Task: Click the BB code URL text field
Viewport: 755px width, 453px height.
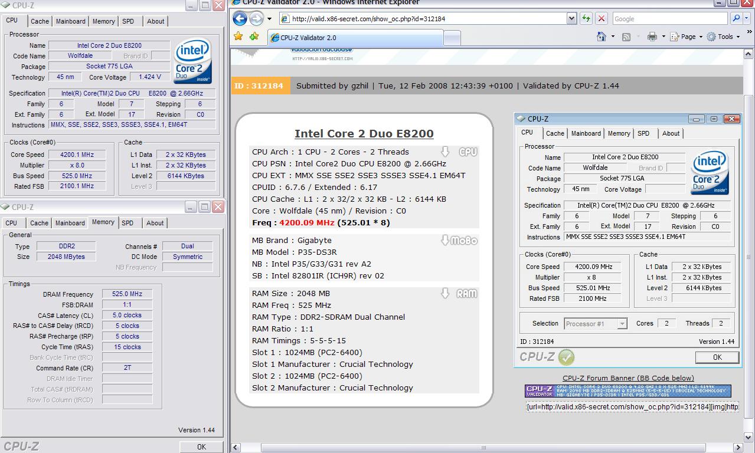Action: point(632,407)
